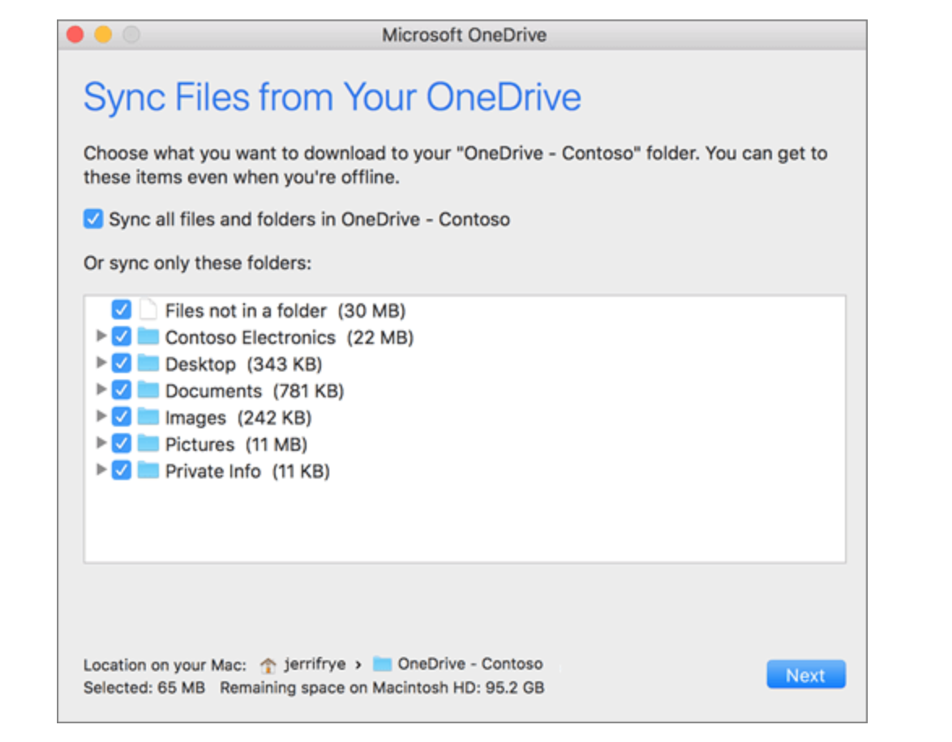Toggle the Files not in a folder checkbox
This screenshot has width=952, height=742.
(122, 310)
